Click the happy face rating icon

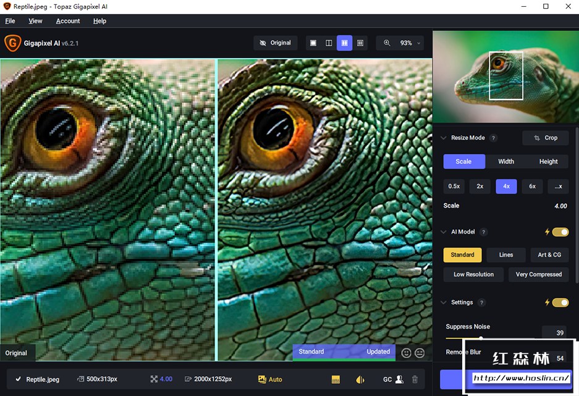(x=406, y=353)
